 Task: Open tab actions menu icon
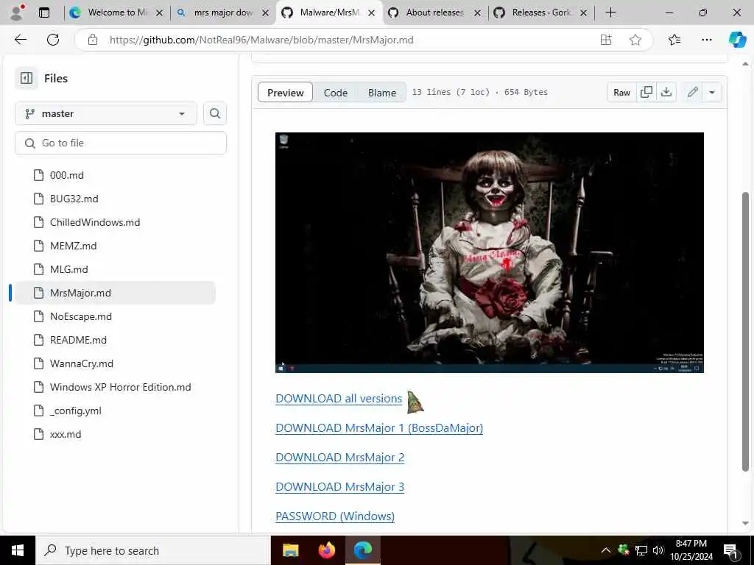(44, 13)
